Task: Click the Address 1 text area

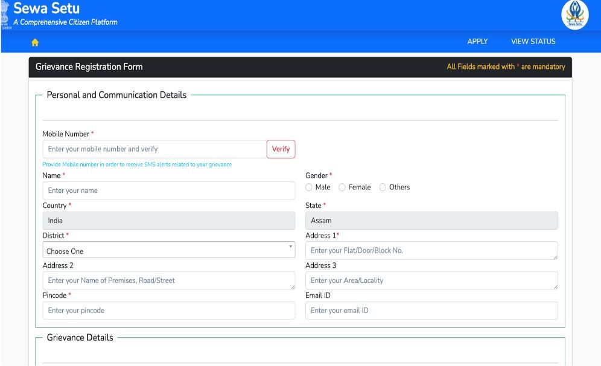Action: pos(431,251)
